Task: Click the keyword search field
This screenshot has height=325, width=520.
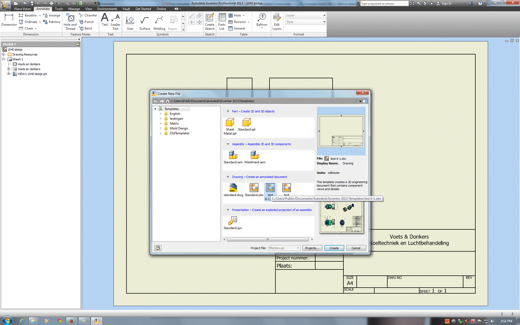Action: 384,4
